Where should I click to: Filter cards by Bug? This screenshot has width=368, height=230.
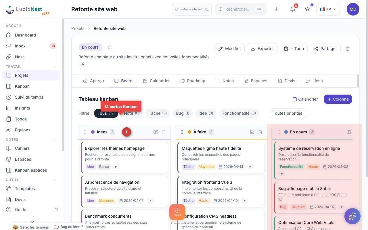click(183, 113)
